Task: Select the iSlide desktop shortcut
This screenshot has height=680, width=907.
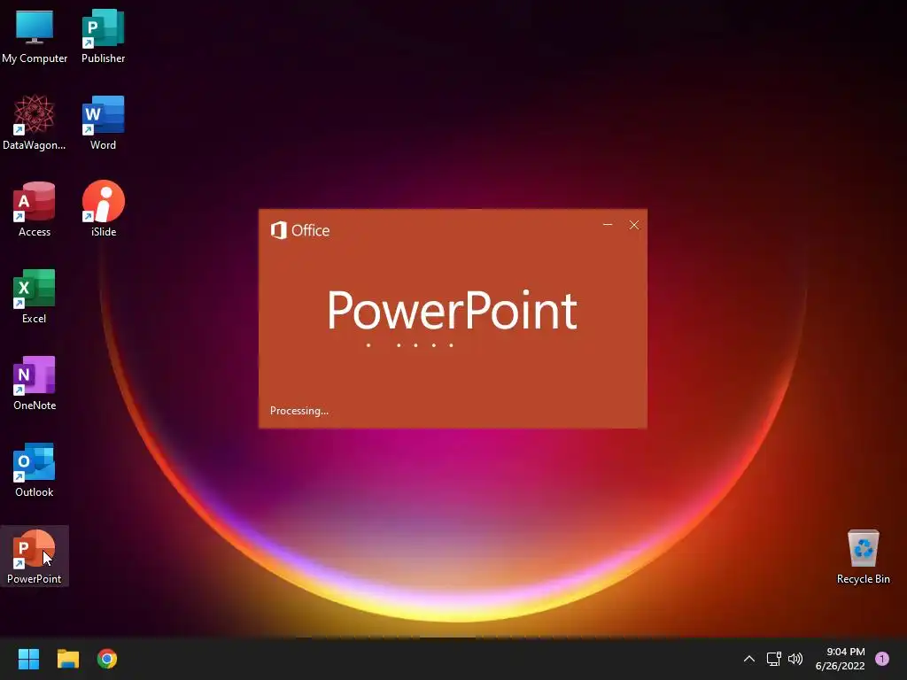Action: tap(103, 209)
